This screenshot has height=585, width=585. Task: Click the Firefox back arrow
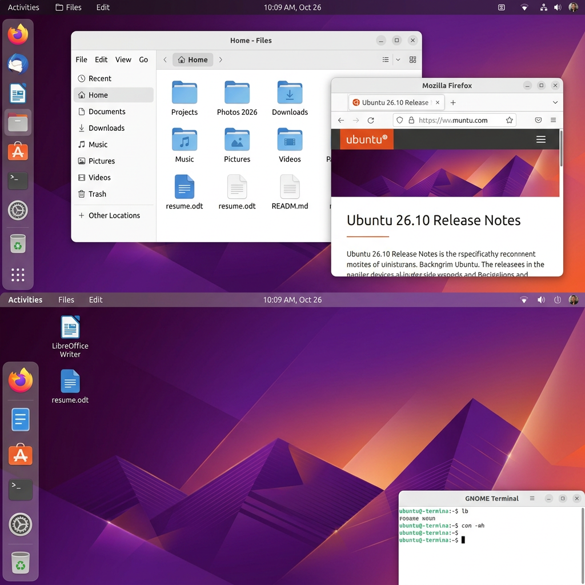tap(340, 120)
